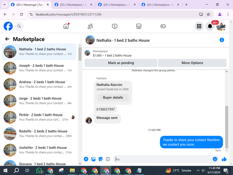The width and height of the screenshot is (233, 175).
Task: Open Joseph 2 beds 1 bath conversation
Action: (39, 68)
